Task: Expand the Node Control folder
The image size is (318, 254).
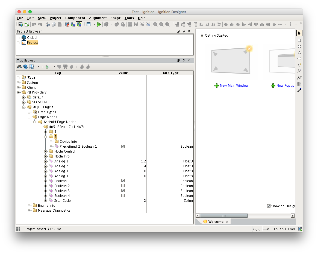Action: click(46, 151)
